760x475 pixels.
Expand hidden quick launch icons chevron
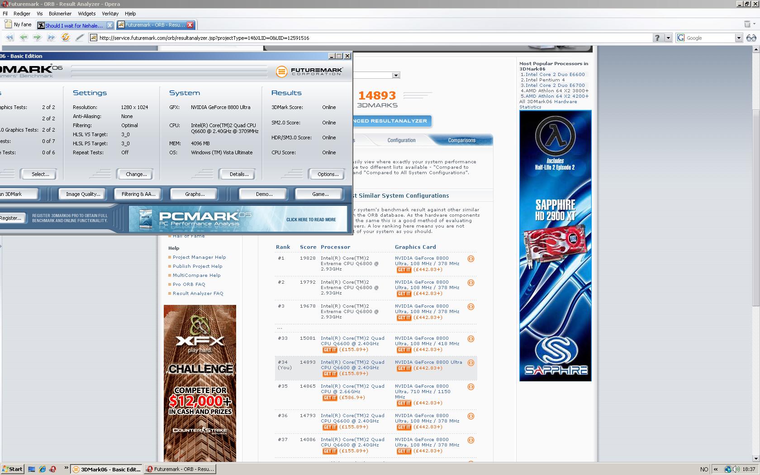(66, 468)
